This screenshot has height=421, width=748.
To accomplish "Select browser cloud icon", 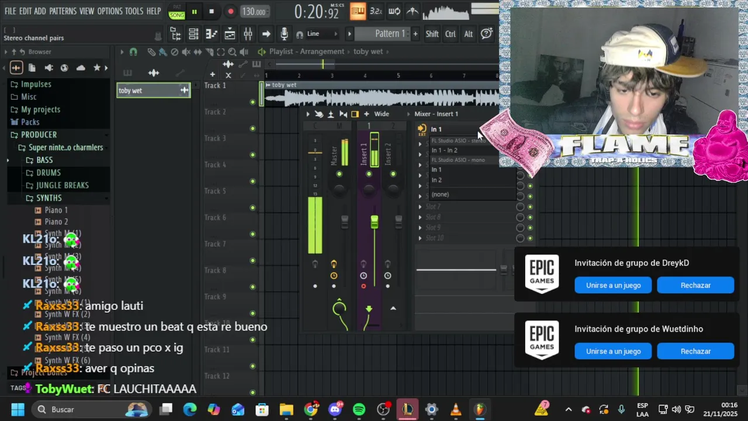I will pos(81,68).
